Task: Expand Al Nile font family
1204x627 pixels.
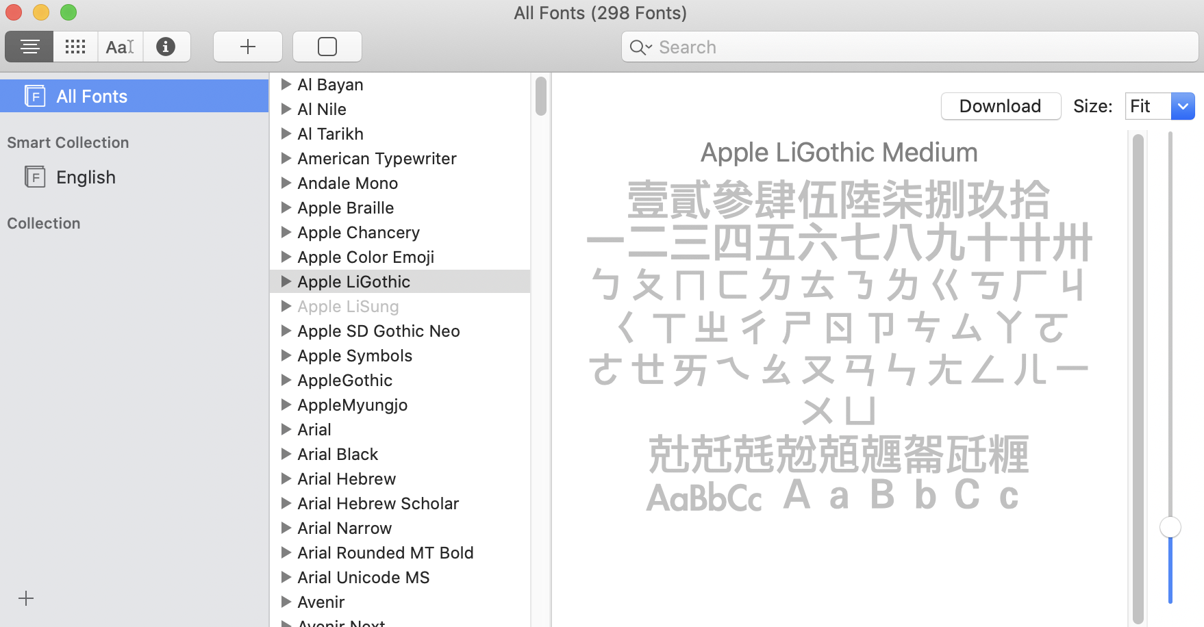Action: pos(286,109)
